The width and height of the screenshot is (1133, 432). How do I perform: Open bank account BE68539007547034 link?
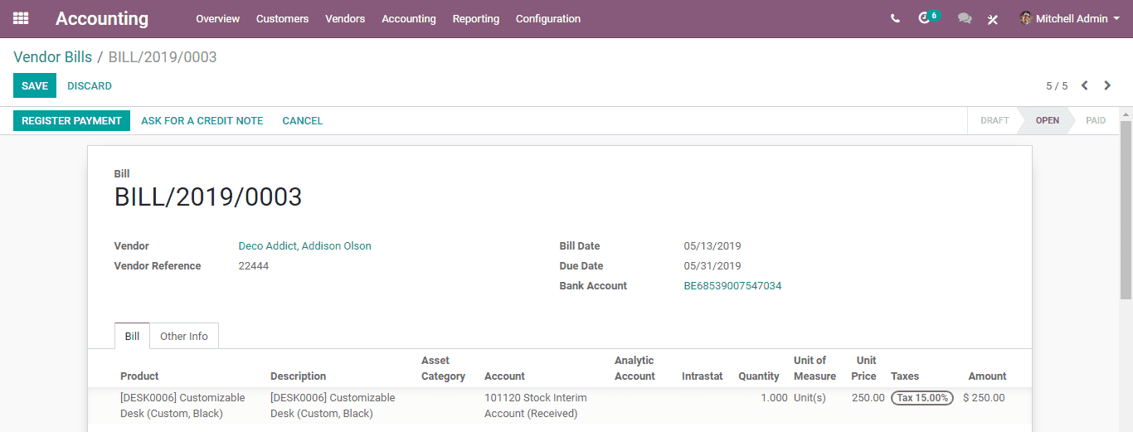[x=732, y=286]
